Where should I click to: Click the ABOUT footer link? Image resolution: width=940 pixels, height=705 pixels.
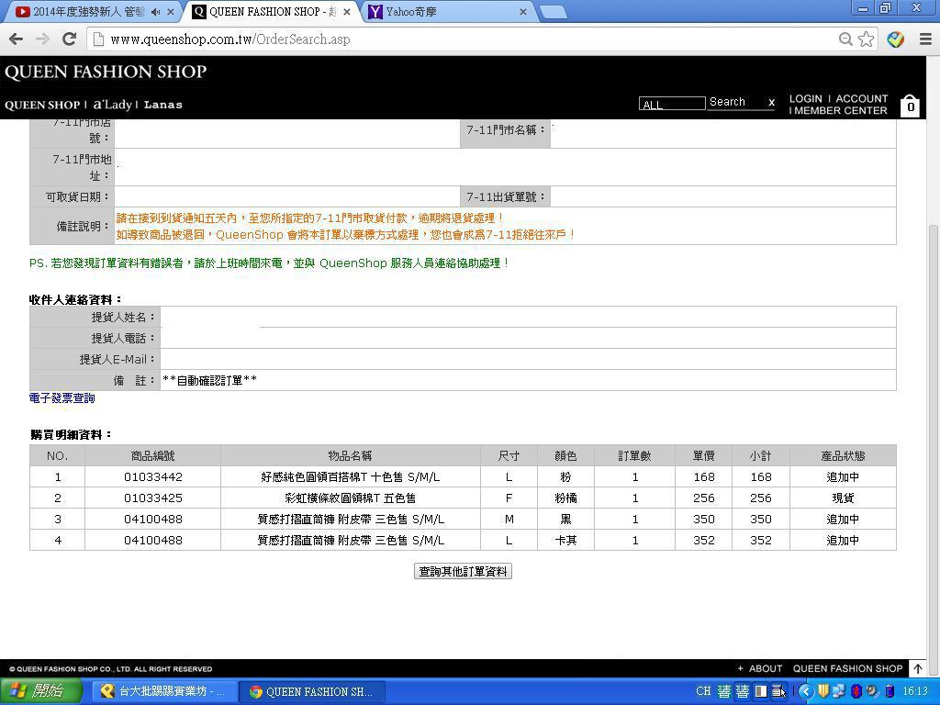pos(765,668)
